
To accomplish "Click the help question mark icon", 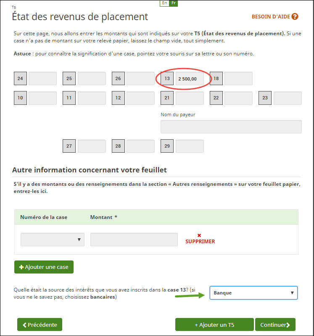I will point(295,17).
